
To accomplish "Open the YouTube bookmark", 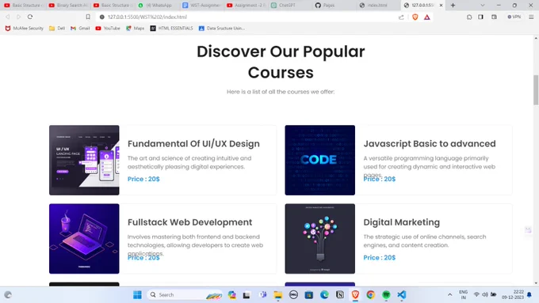I will click(108, 28).
